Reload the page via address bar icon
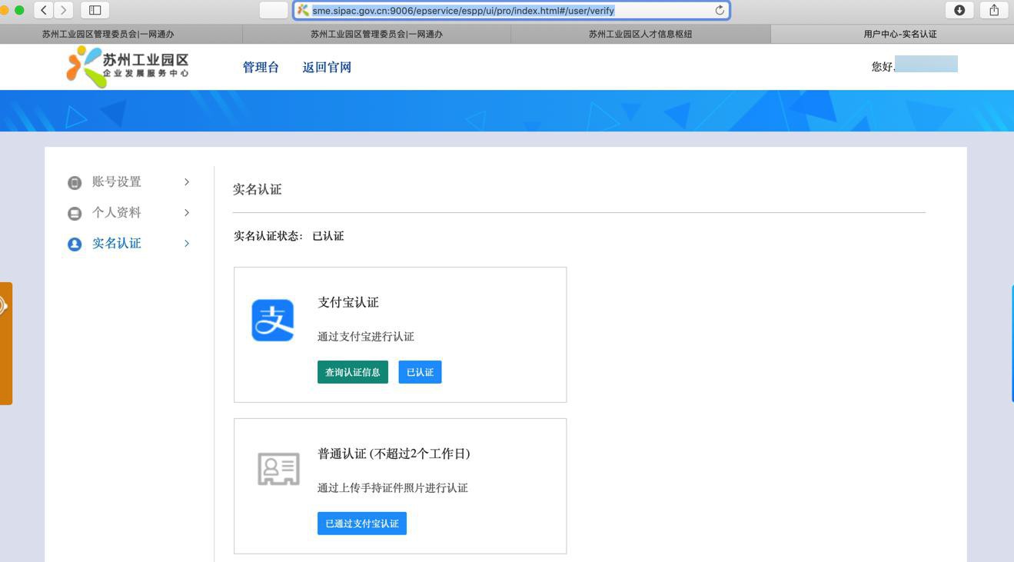 [720, 10]
